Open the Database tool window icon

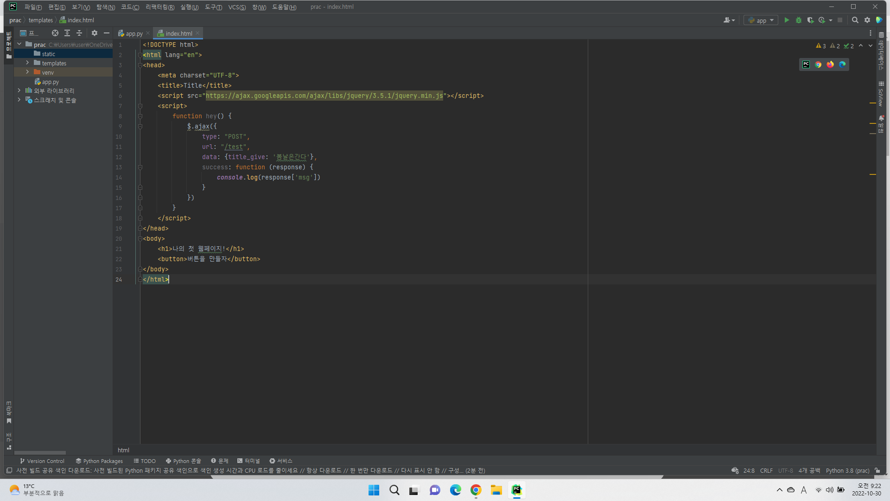coord(881,35)
